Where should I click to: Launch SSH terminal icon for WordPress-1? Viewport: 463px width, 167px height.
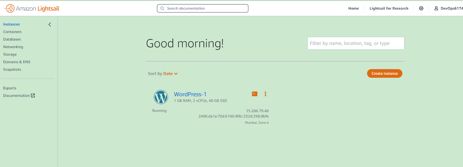pyautogui.click(x=255, y=94)
